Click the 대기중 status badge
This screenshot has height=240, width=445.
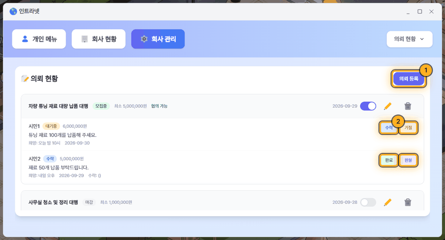(x=51, y=126)
